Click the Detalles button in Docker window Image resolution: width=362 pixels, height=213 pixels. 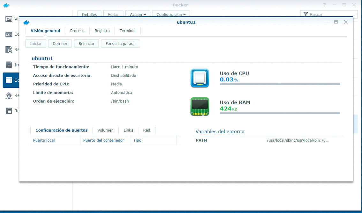(89, 14)
